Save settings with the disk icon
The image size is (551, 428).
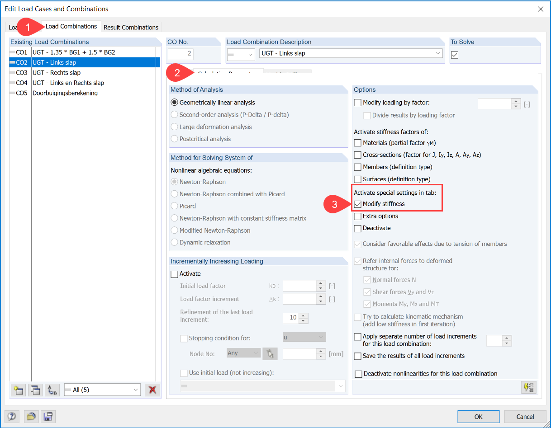tap(48, 416)
